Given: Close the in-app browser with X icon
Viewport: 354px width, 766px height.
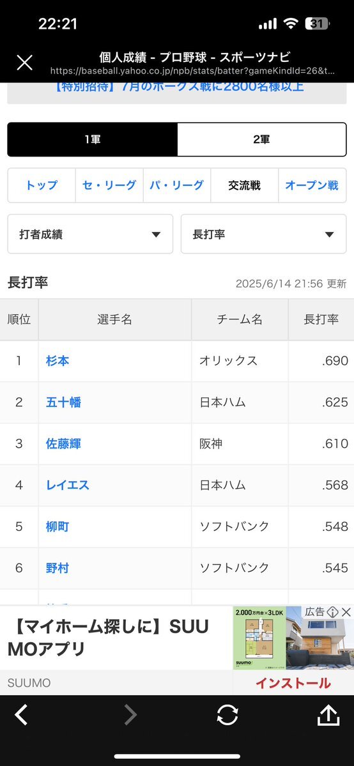Looking at the screenshot, I should click(x=24, y=63).
